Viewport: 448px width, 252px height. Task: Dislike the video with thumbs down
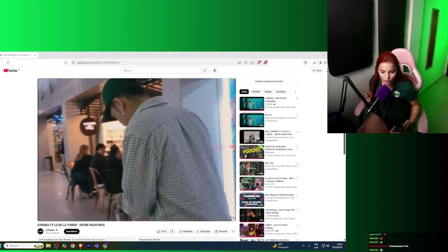(x=171, y=231)
